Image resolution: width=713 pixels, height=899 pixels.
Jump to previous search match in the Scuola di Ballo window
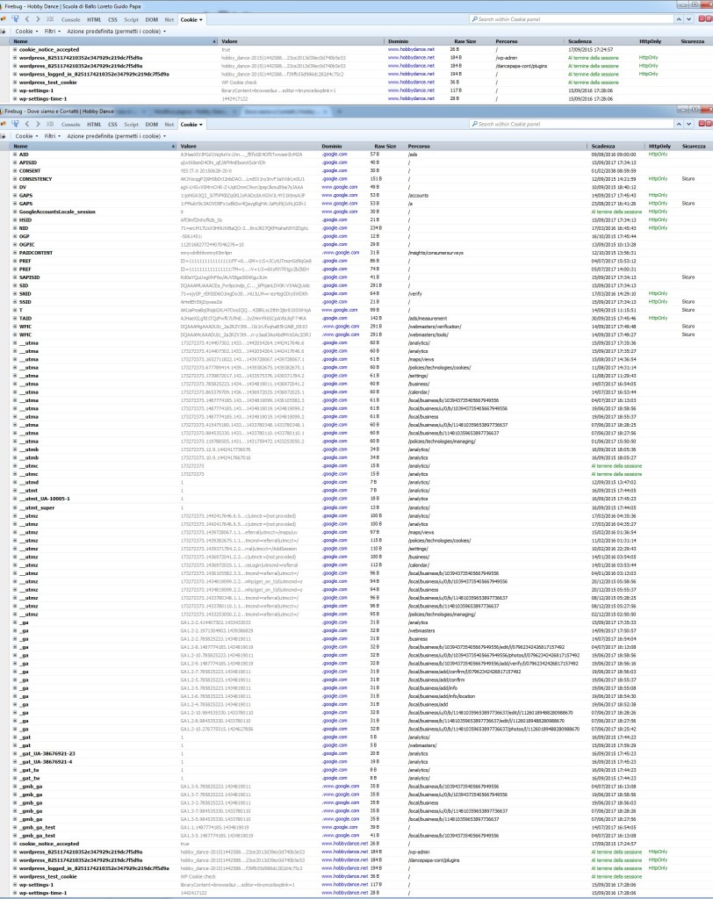coord(679,19)
